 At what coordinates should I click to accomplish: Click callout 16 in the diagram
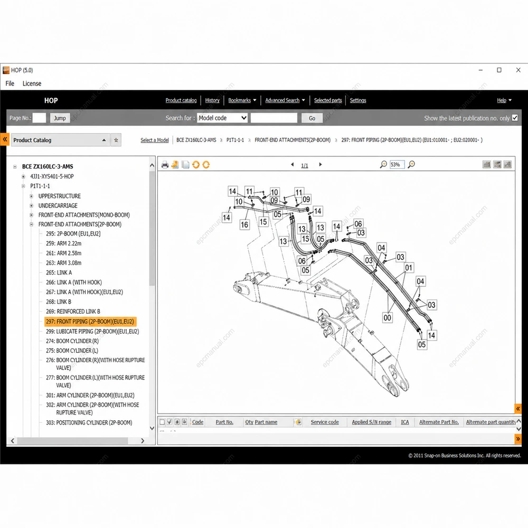pos(244,224)
